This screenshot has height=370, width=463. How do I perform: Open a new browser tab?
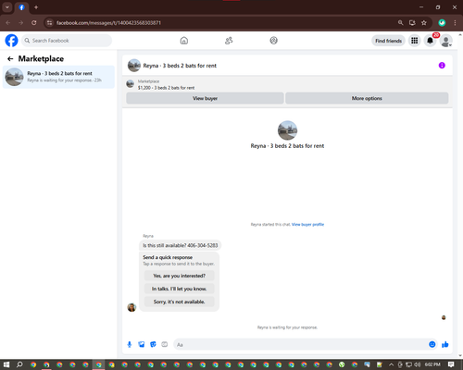(x=36, y=7)
